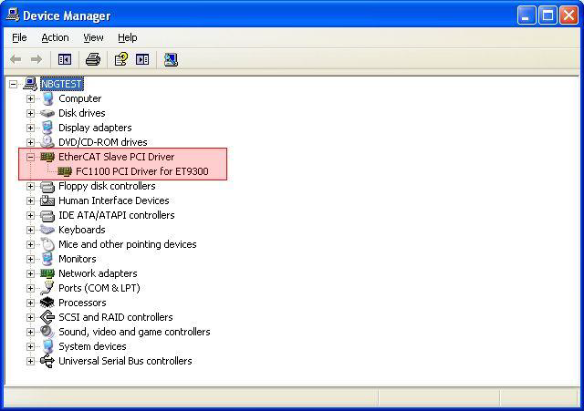The image size is (584, 411).
Task: Expand the Disk drives node
Action: click(x=30, y=113)
